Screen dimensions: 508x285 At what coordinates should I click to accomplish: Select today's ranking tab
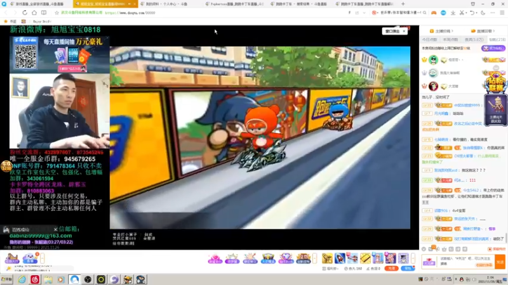[x=430, y=39]
